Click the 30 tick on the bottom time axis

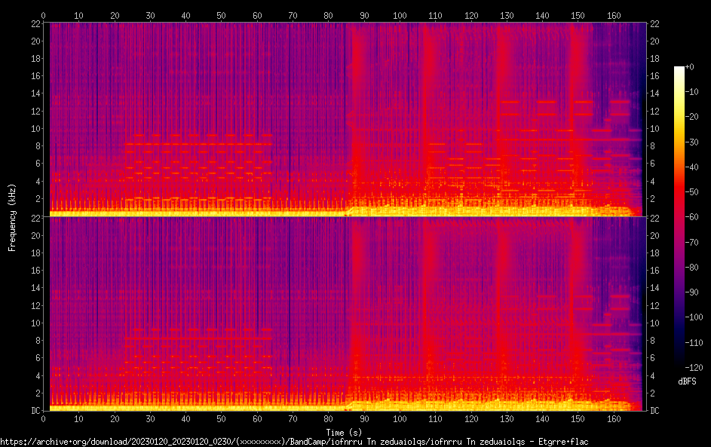click(150, 418)
